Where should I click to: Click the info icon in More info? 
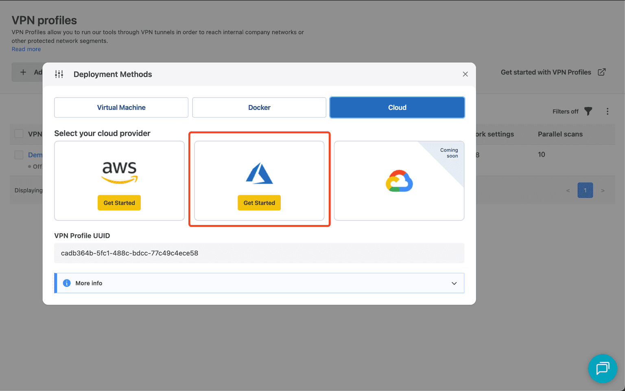[67, 283]
